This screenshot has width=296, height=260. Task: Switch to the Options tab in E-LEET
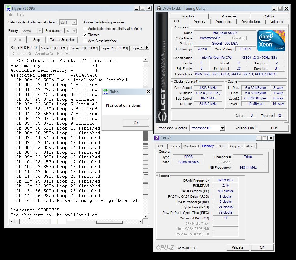[x=269, y=16]
